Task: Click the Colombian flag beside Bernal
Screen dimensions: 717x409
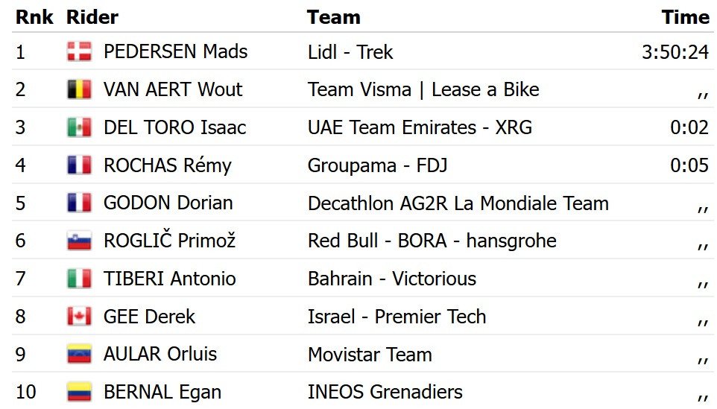Action: tap(79, 392)
